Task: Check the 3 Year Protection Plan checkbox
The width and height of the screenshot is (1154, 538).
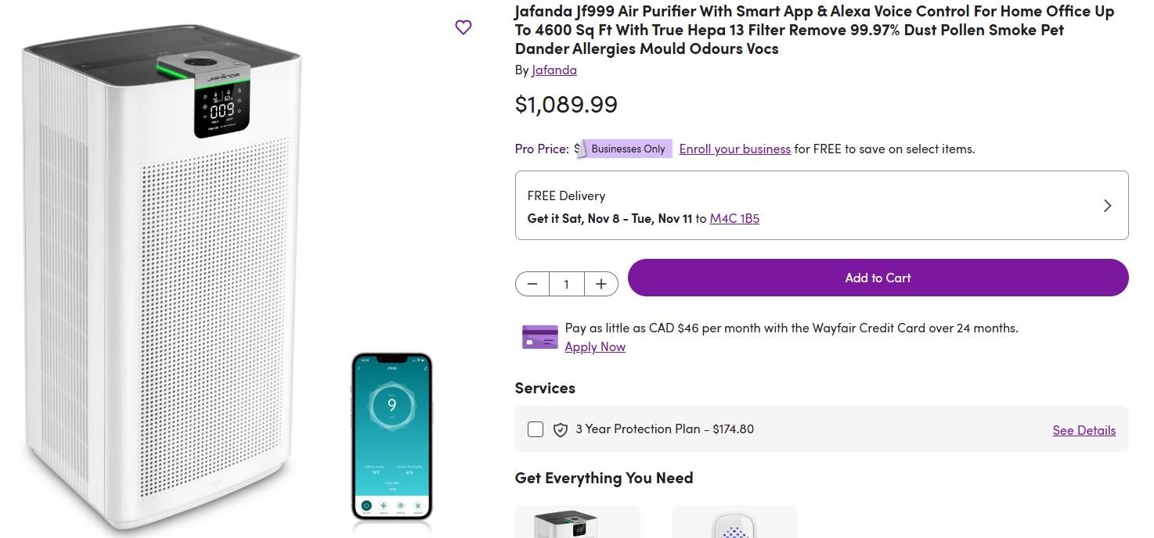Action: (x=536, y=429)
